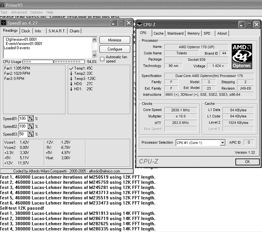The height and width of the screenshot is (232, 262).
Task: Click the AMD Opteron 170 name field
Action: click(196, 47)
